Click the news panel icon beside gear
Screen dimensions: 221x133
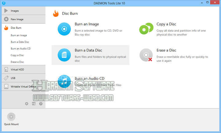34,104
